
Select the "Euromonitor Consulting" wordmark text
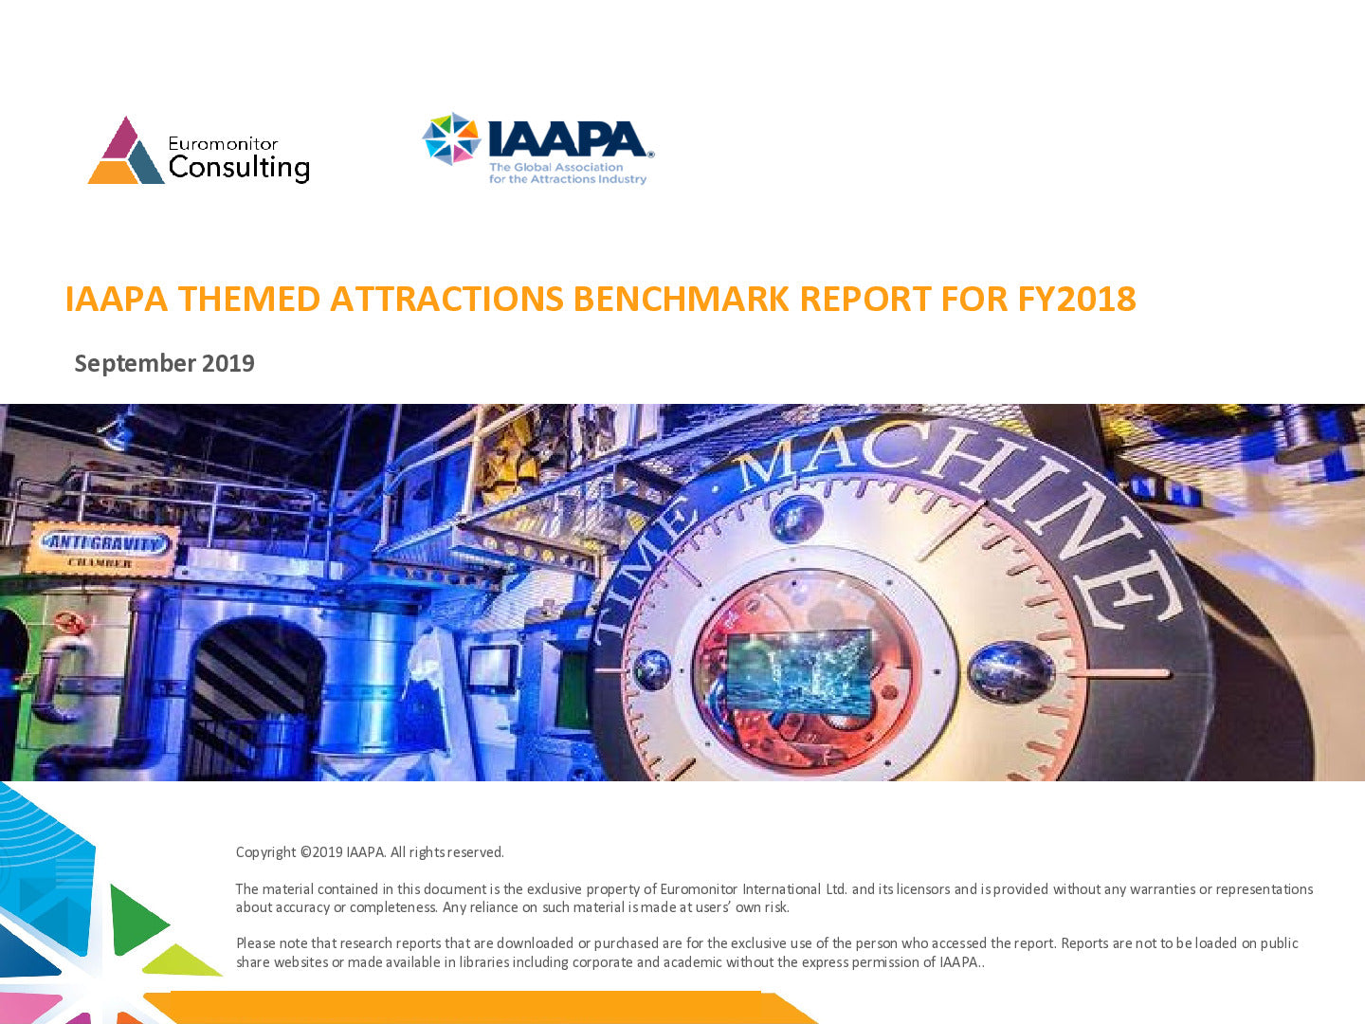coord(239,158)
